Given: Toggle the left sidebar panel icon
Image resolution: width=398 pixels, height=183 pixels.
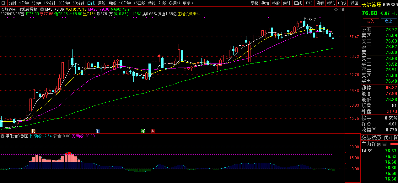Looking at the screenshot, I should [x=3, y=3].
